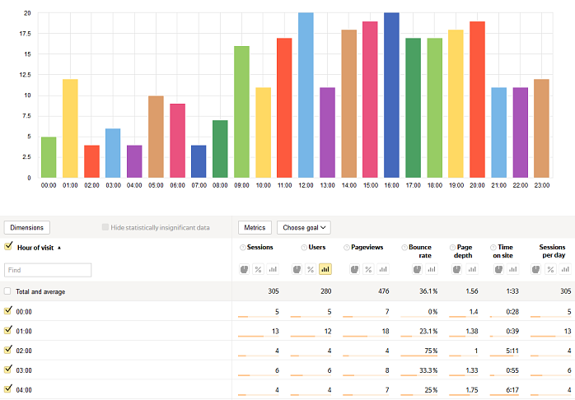Image resolution: width=575 pixels, height=400 pixels.
Task: Toggle the Hour of visit header checkbox
Action: click(x=8, y=246)
